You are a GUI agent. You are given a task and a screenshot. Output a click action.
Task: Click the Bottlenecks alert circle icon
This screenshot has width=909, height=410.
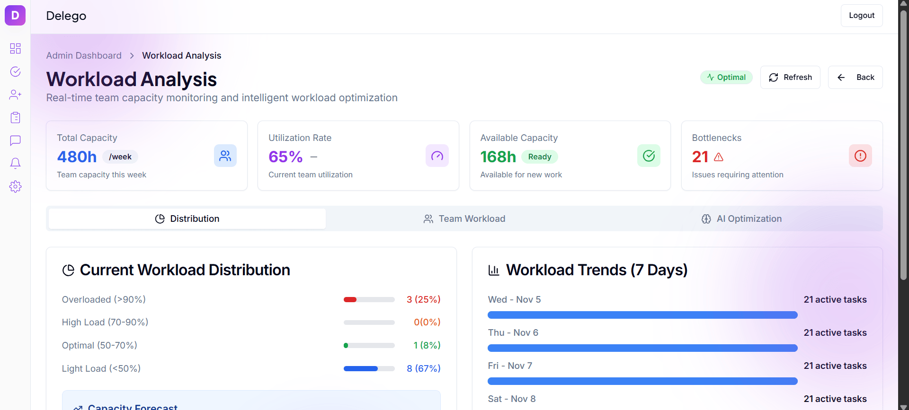pyautogui.click(x=860, y=156)
